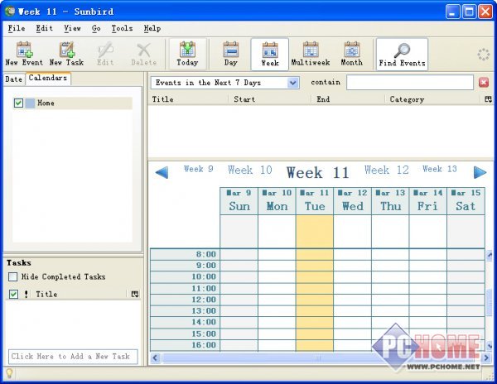Select Thu Mar 13 day header
Screen dimensions: 497x384
390,201
